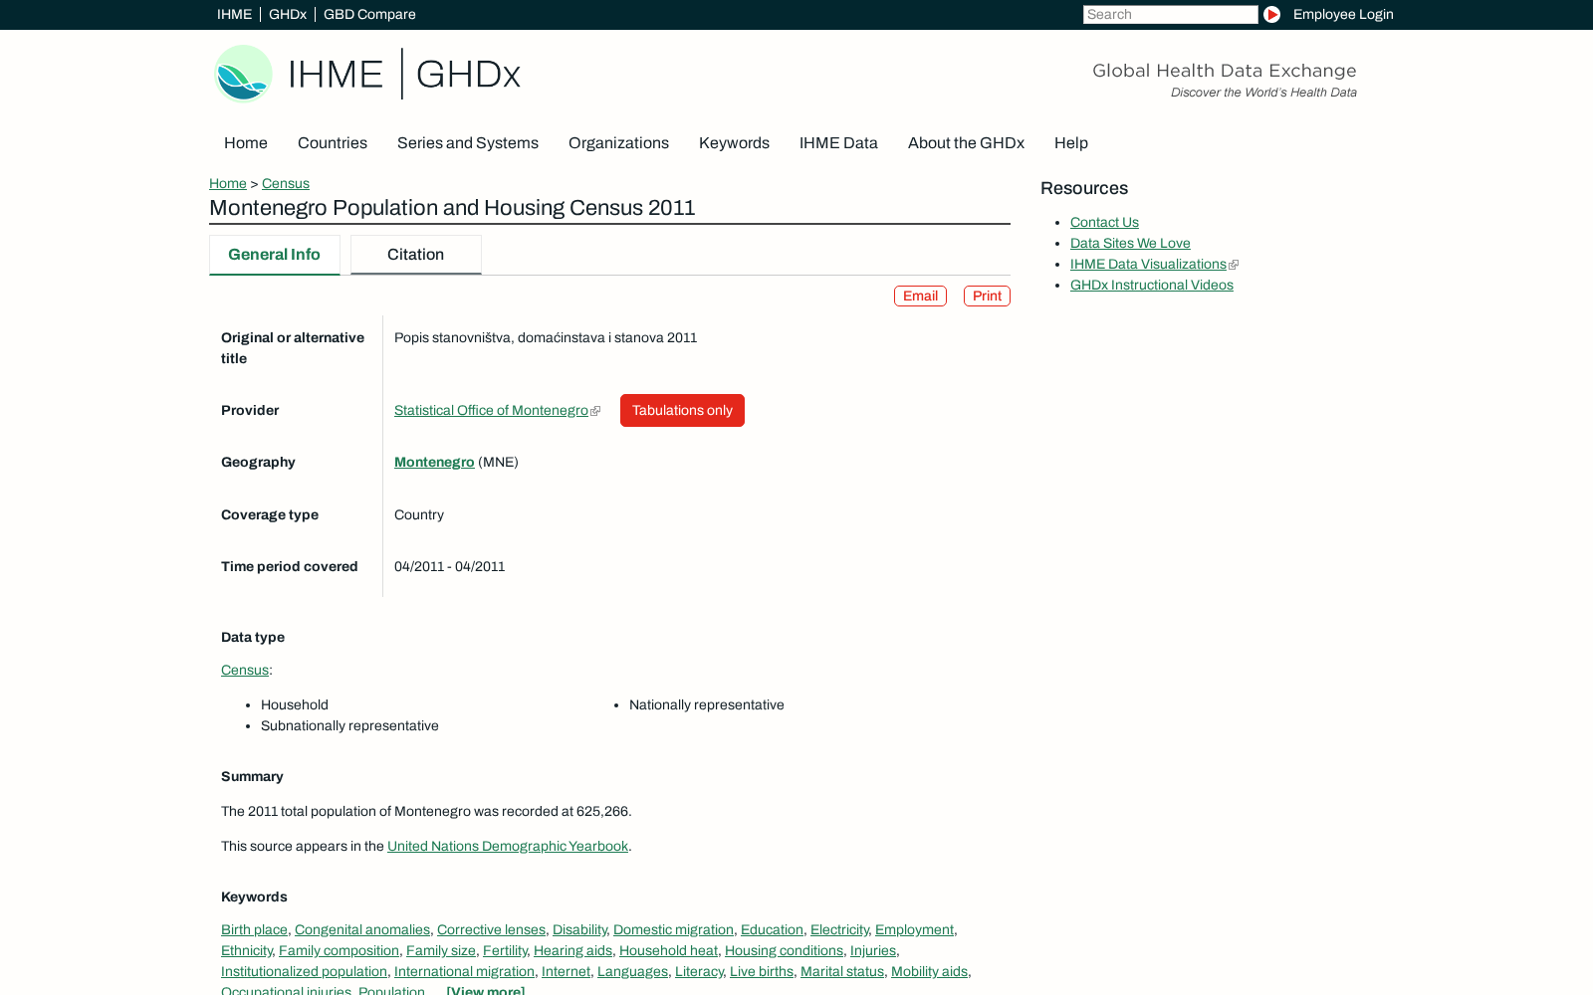1593x995 pixels.
Task: Switch to the Citation tab
Action: click(x=416, y=255)
